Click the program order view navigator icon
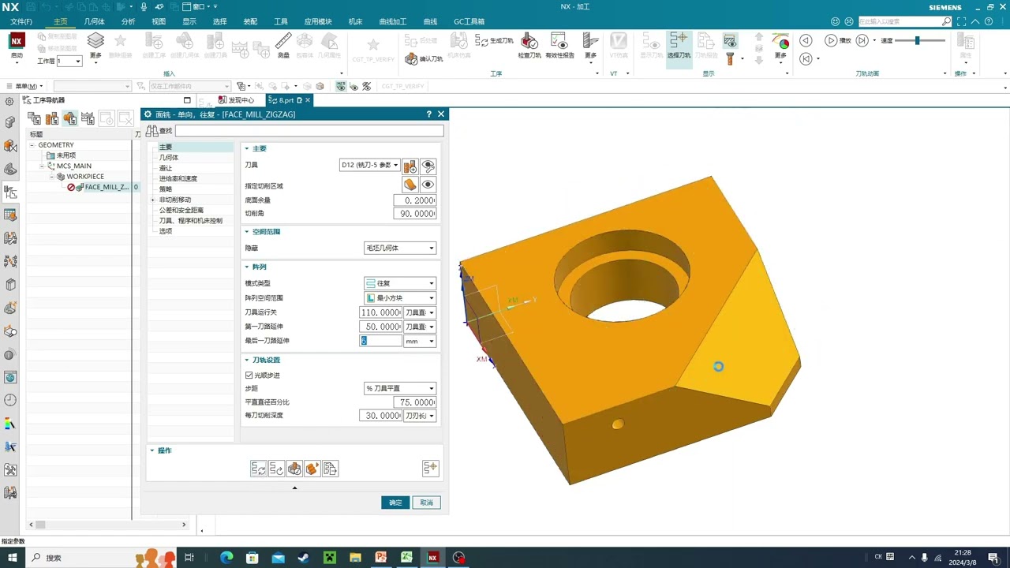The width and height of the screenshot is (1010, 568). [x=34, y=118]
